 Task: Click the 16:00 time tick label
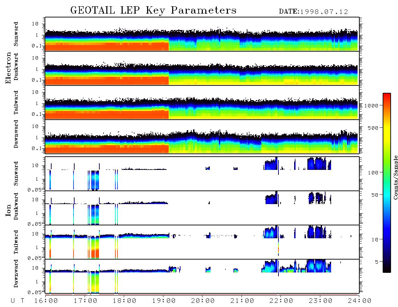(46, 301)
